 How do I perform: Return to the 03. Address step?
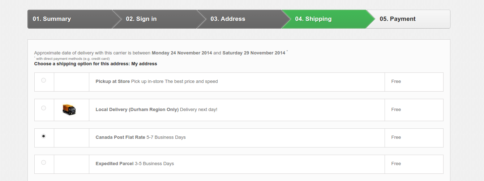[x=228, y=19]
